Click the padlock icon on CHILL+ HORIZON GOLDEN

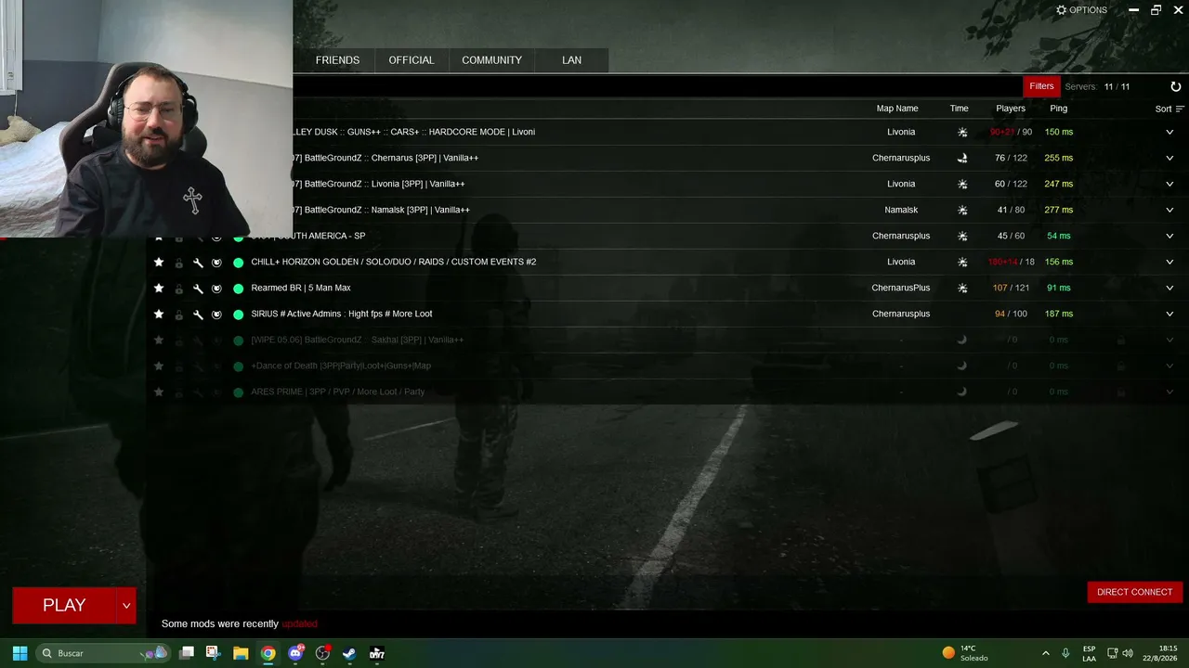coord(178,263)
